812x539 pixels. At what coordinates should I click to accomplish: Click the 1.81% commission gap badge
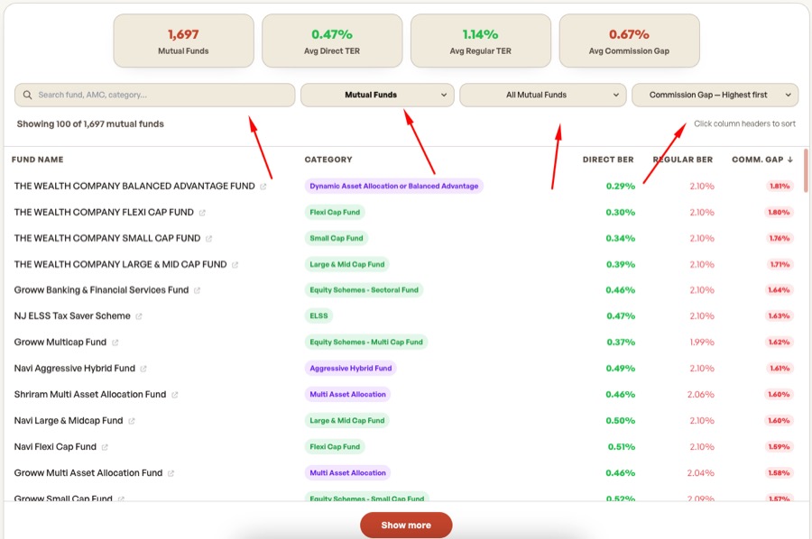[x=780, y=187]
